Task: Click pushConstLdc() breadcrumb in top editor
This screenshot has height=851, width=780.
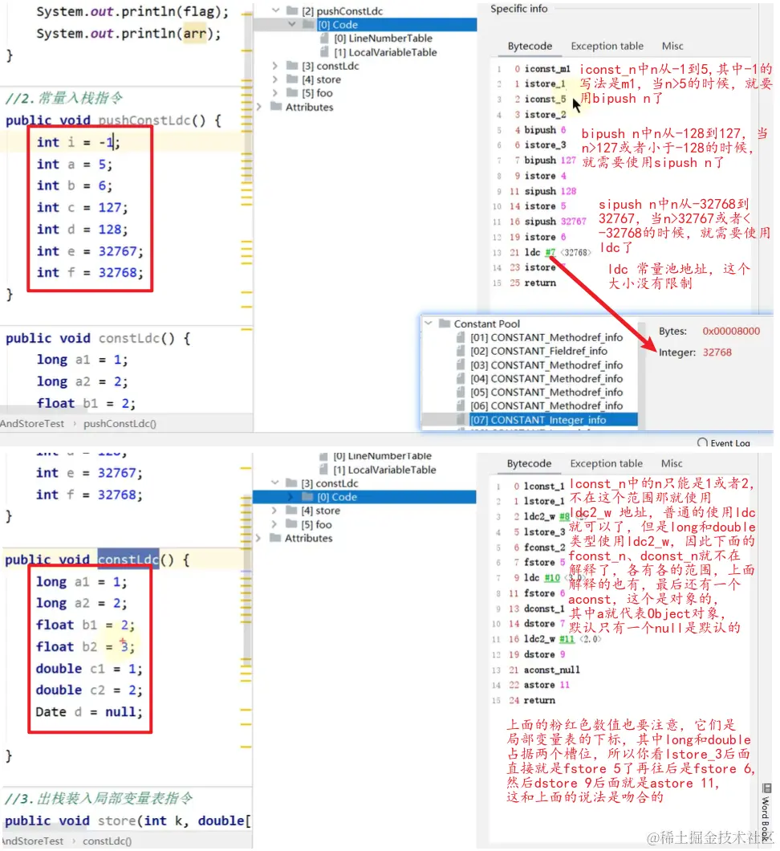Action: coord(120,423)
